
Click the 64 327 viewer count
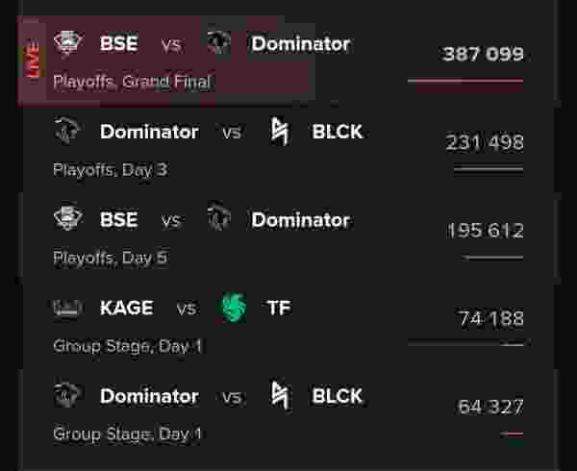(490, 407)
